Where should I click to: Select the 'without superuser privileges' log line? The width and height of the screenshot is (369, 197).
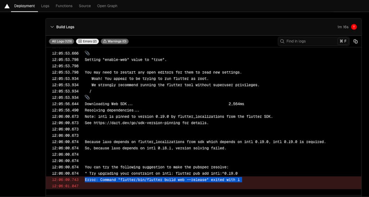click(x=175, y=85)
